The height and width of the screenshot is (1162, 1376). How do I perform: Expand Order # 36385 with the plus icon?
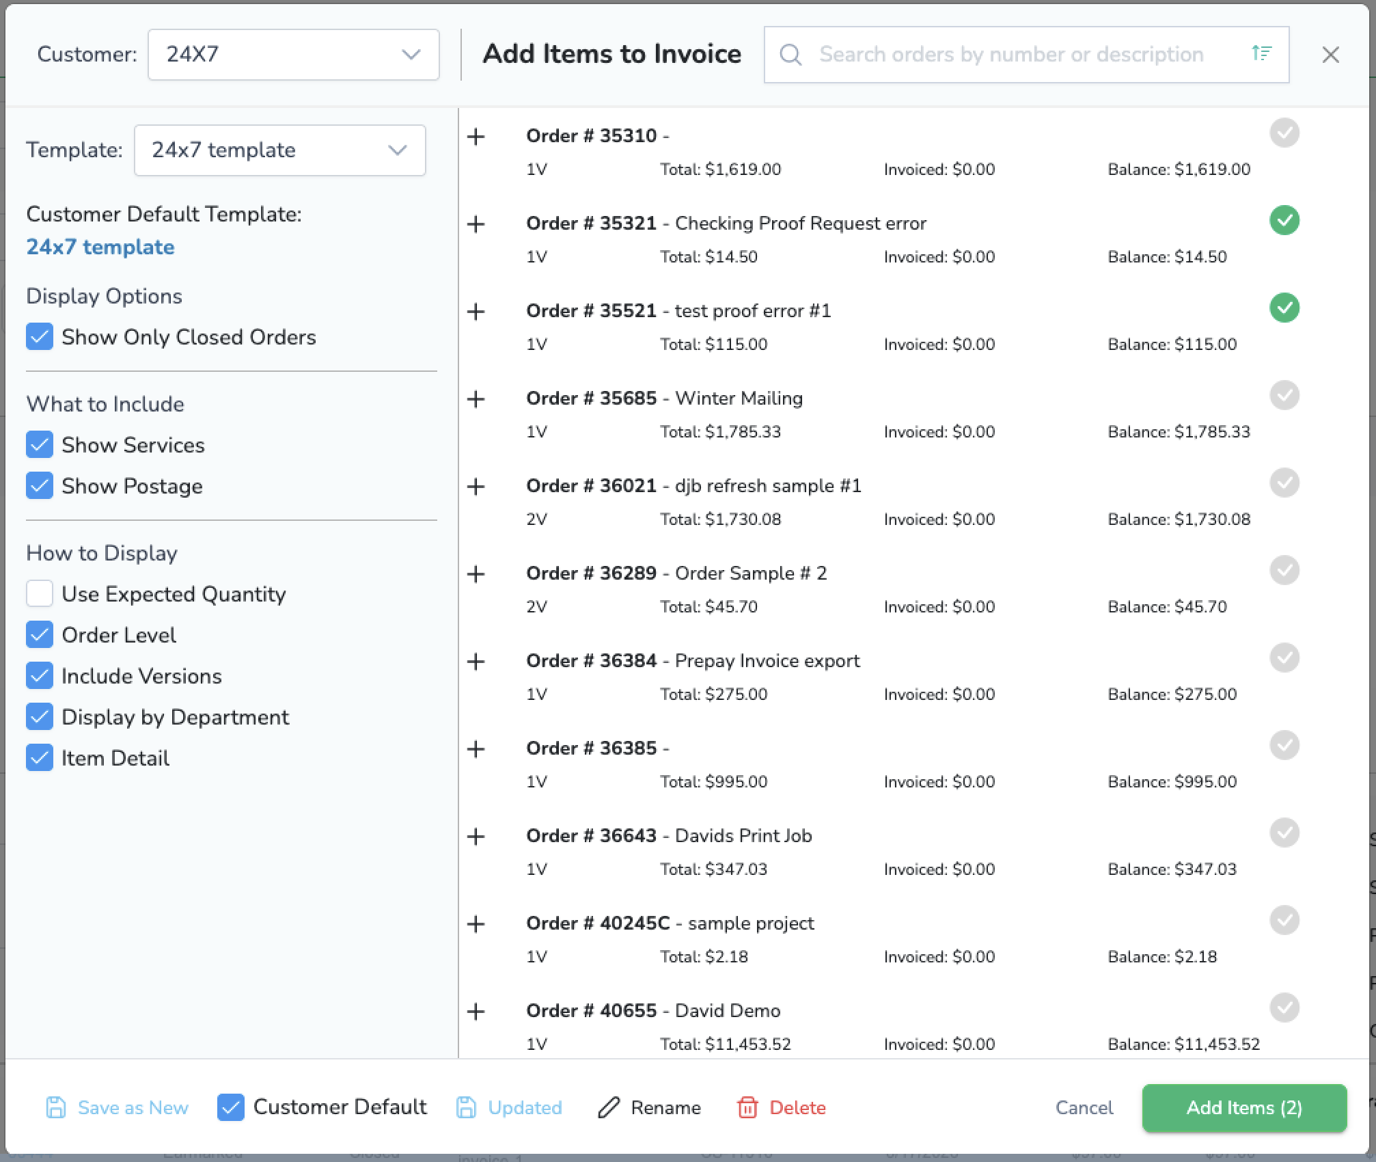[476, 749]
